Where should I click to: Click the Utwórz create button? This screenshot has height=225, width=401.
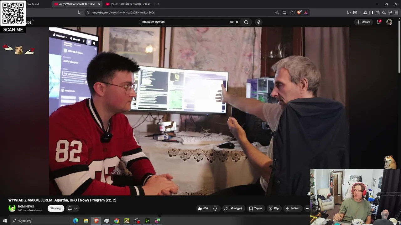(363, 22)
